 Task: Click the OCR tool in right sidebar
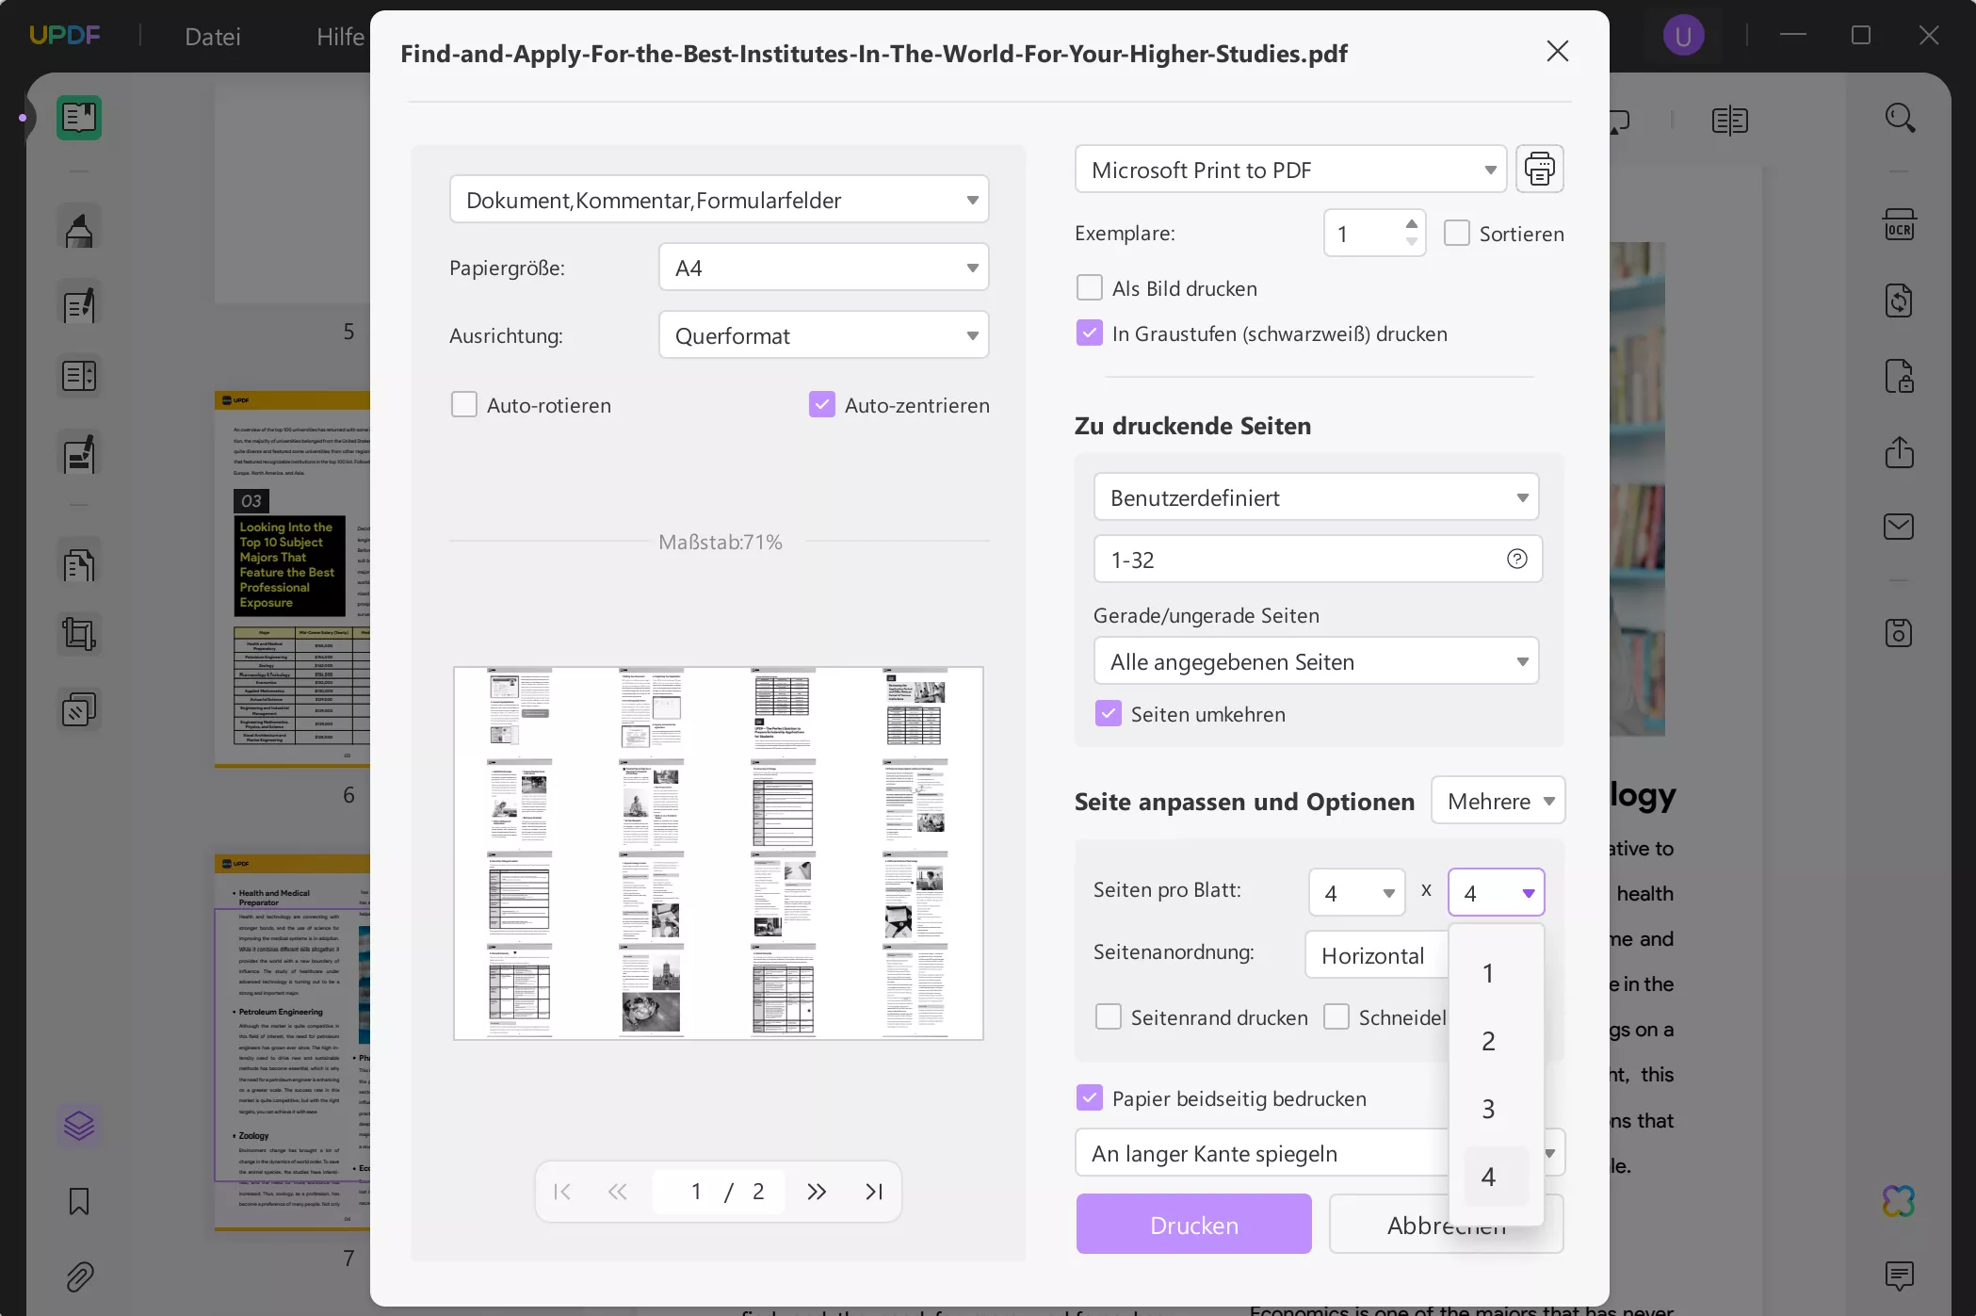(1899, 226)
